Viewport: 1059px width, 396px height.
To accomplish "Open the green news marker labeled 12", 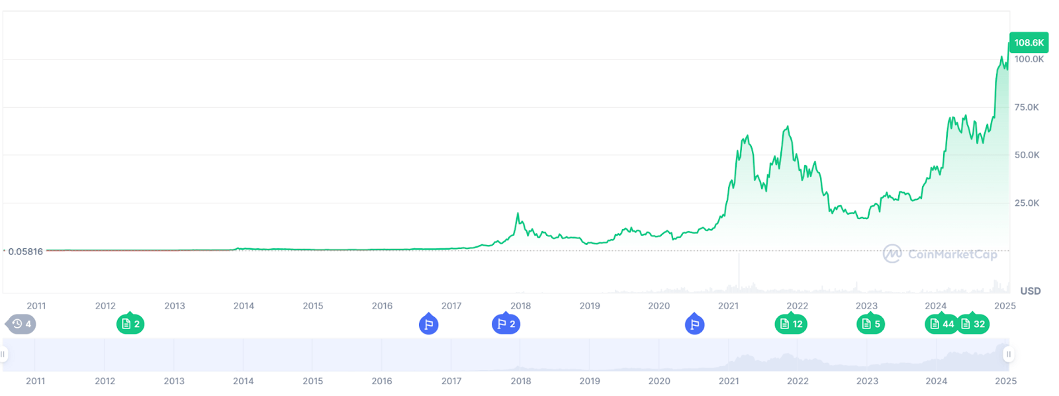I will 791,324.
